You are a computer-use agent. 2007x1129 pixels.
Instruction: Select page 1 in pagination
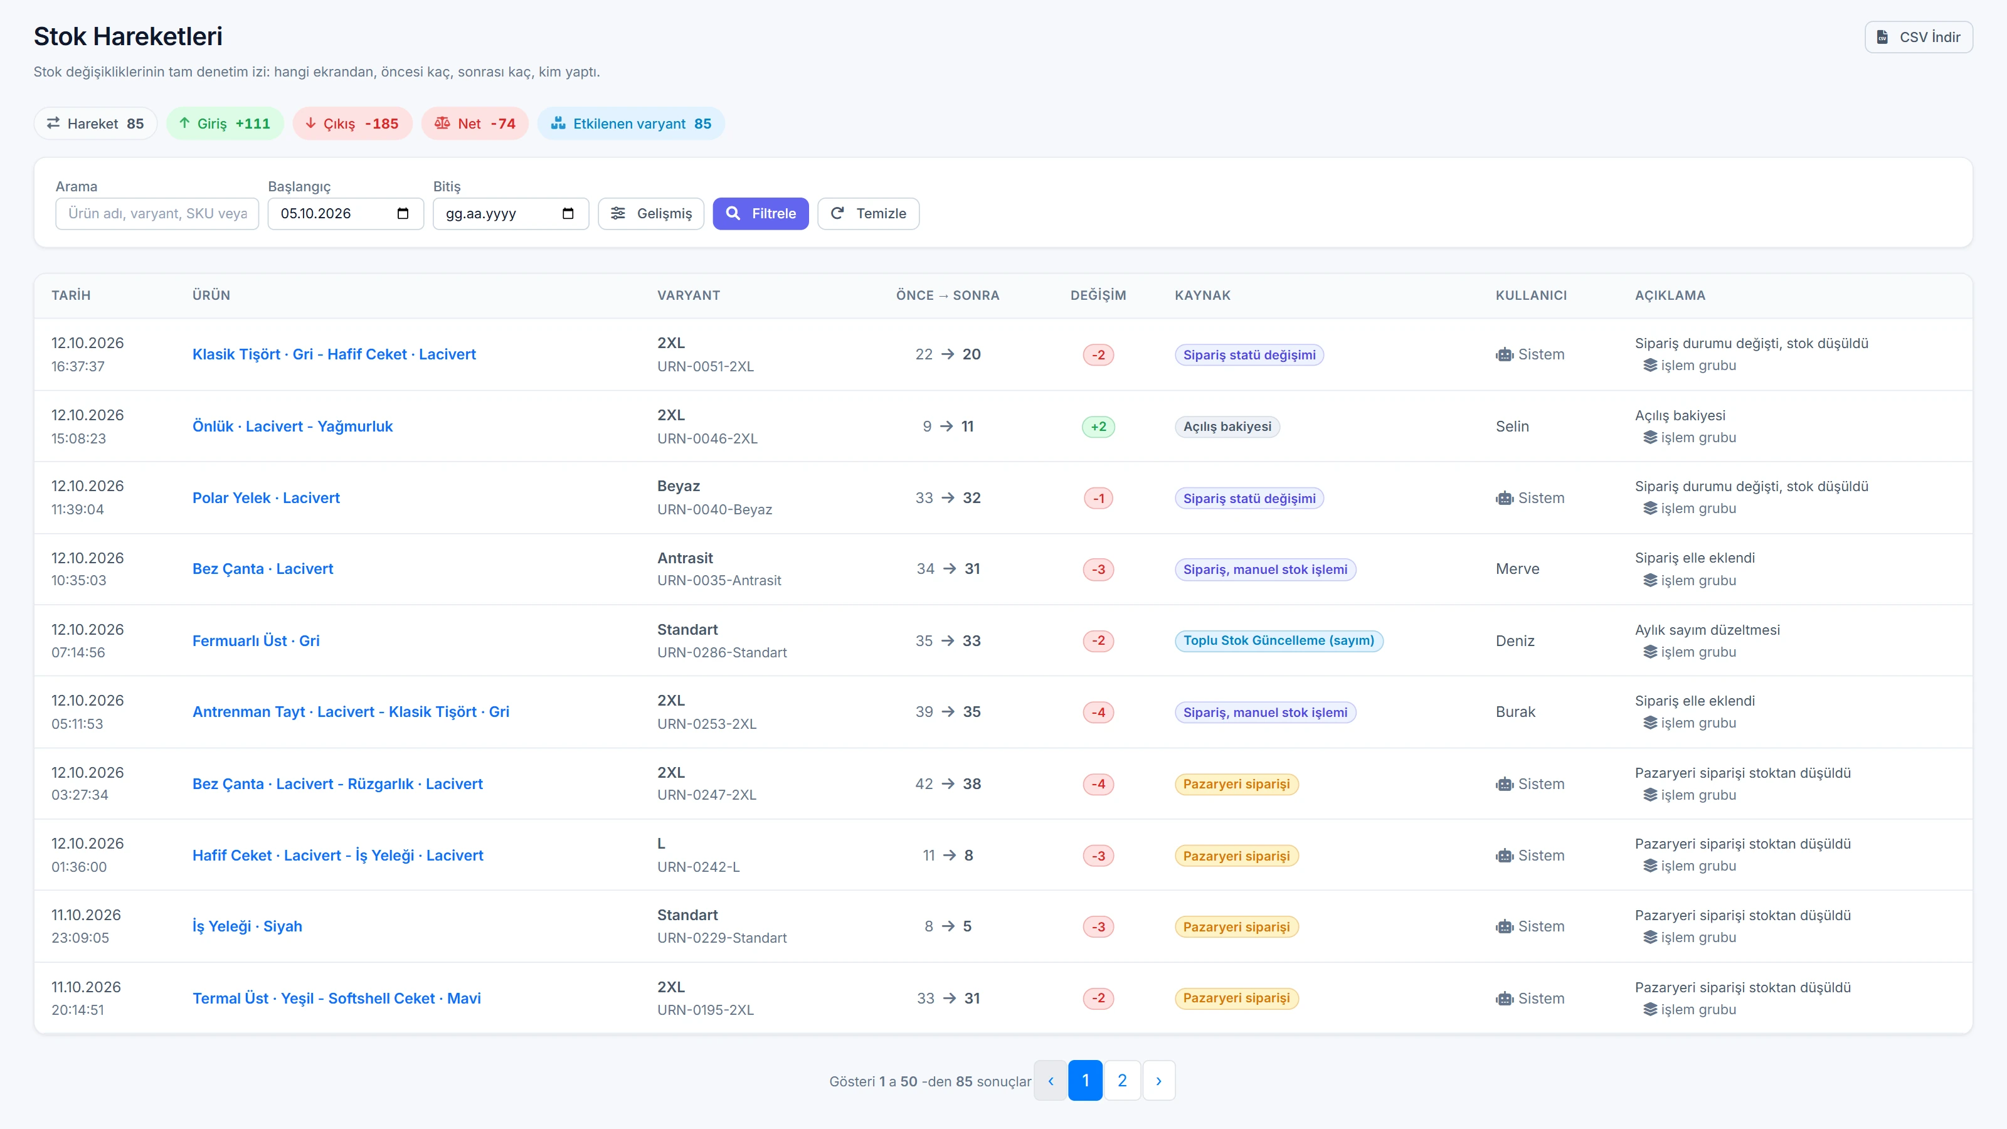coord(1085,1081)
